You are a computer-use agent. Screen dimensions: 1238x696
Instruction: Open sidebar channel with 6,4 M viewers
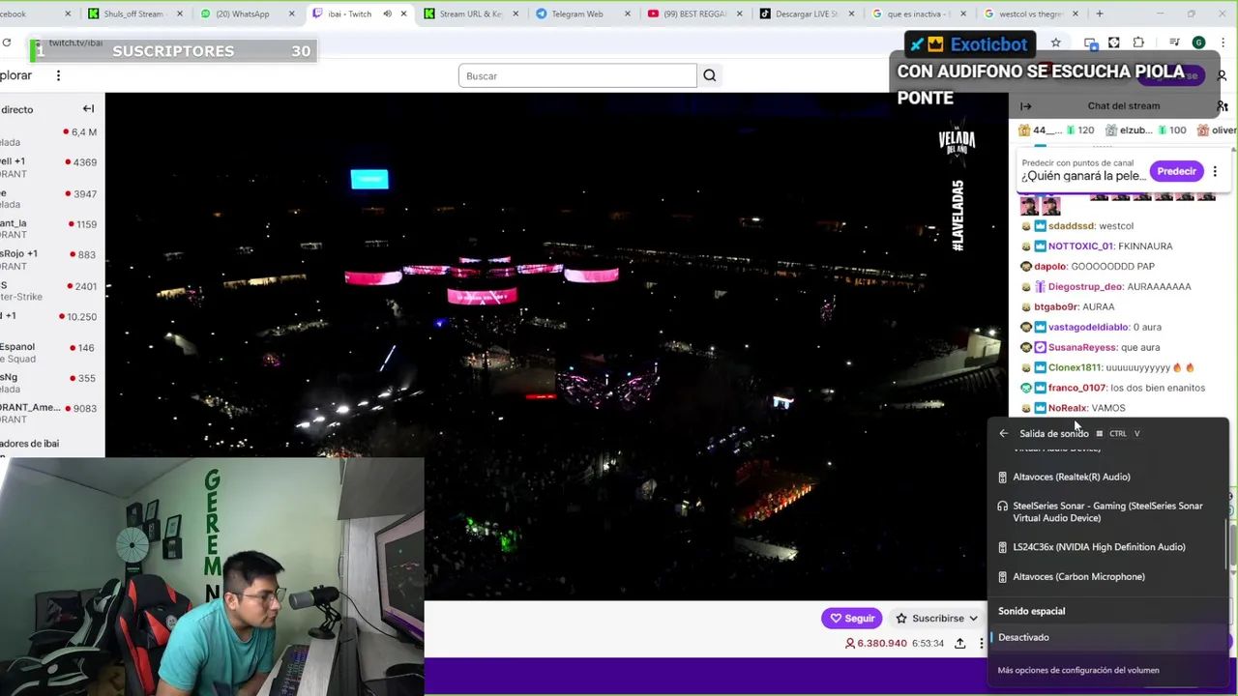point(50,136)
